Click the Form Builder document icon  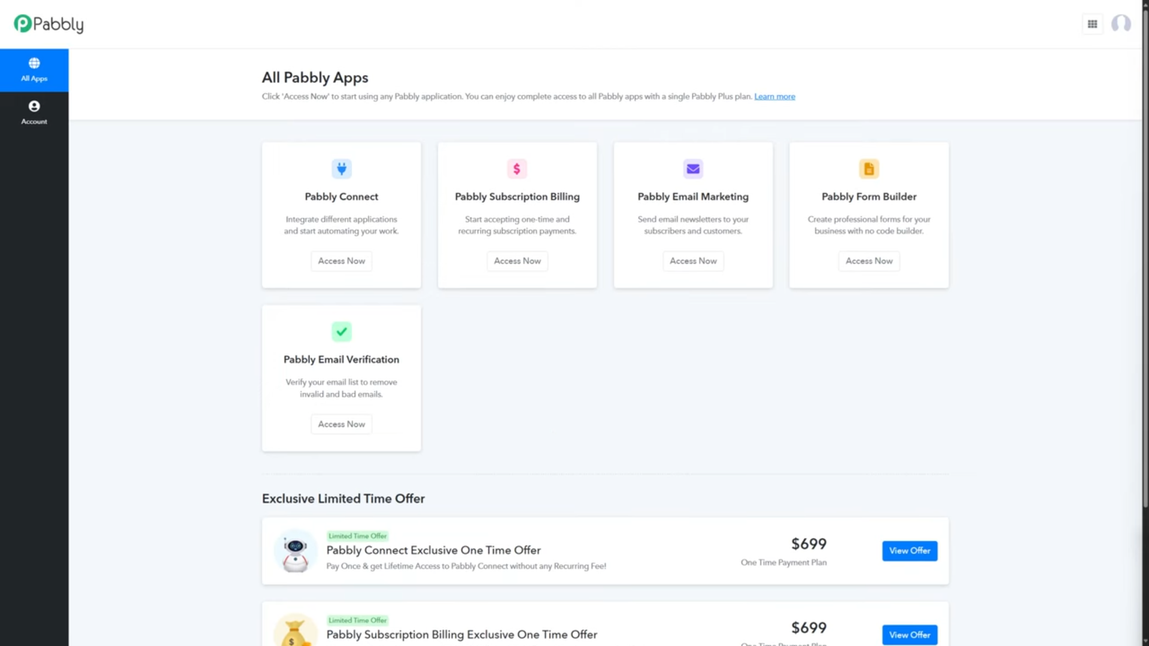[869, 169]
